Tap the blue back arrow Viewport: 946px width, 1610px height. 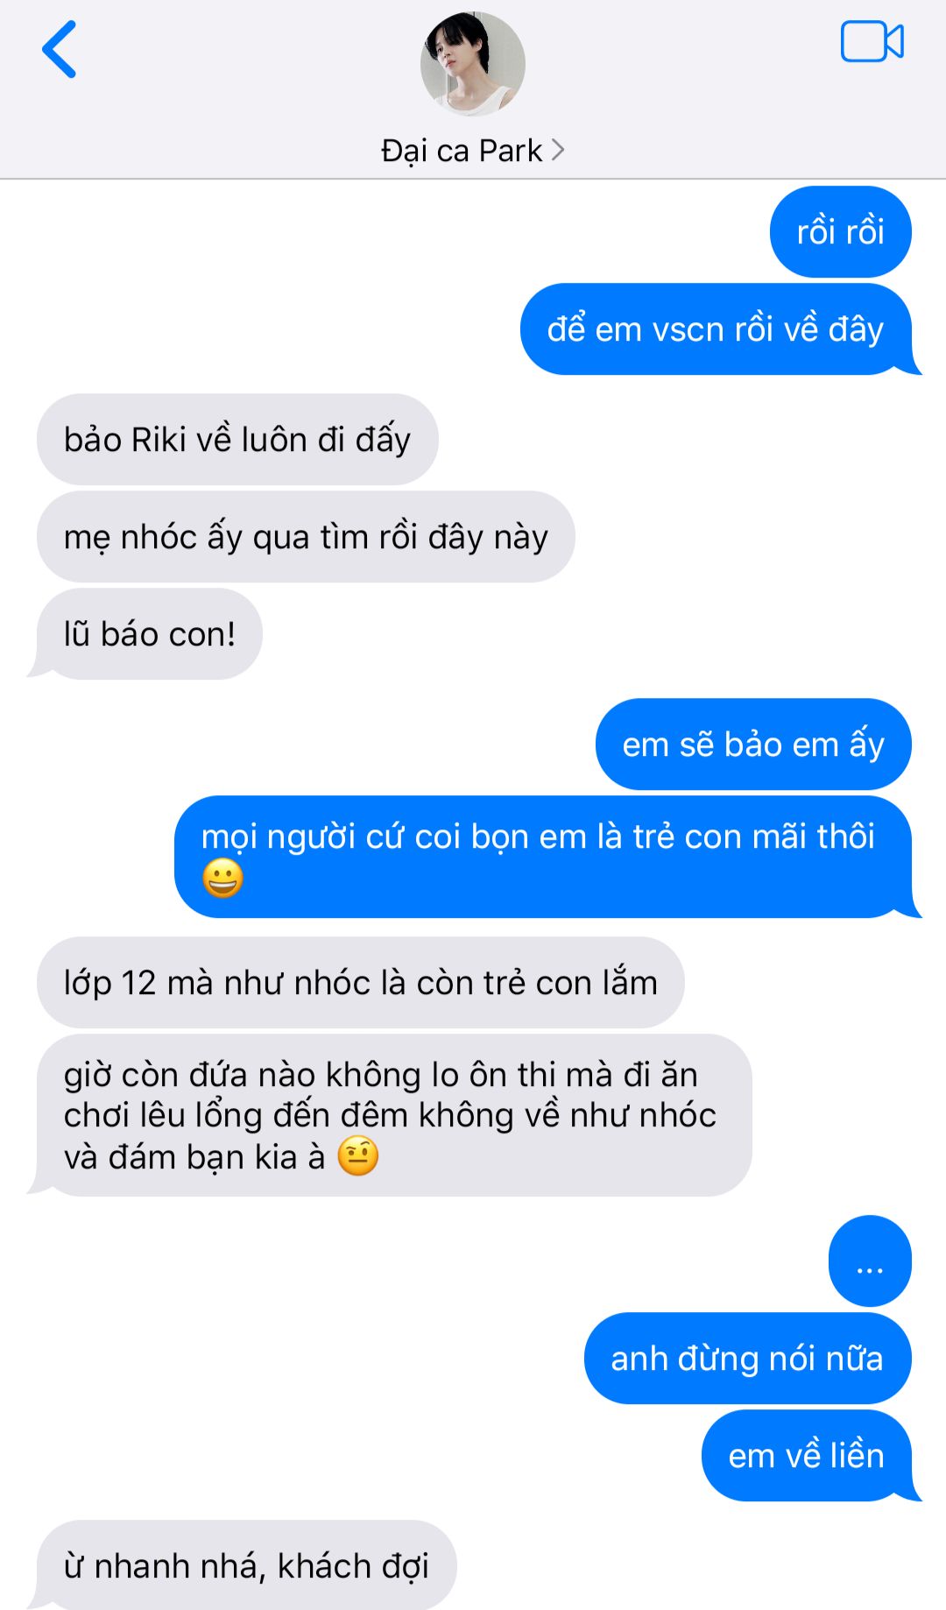[x=60, y=50]
